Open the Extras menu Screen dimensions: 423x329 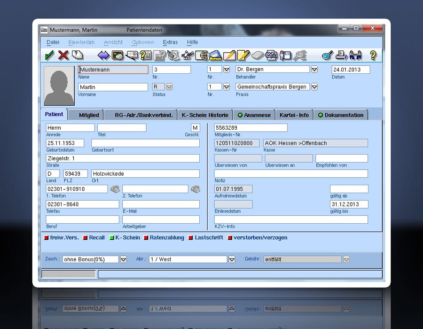click(x=170, y=42)
